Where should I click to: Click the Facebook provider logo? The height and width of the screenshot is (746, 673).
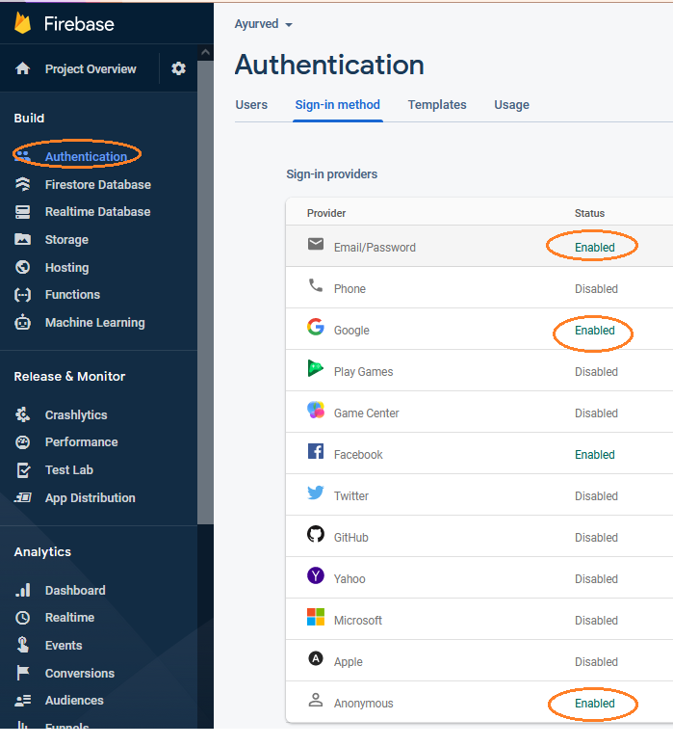[x=316, y=451]
